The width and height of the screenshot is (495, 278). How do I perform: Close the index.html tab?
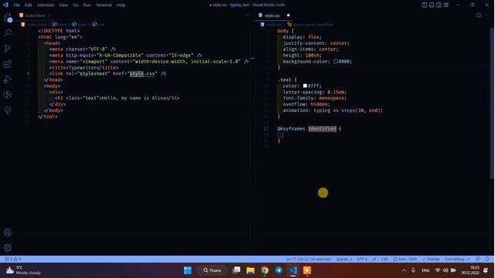[x=49, y=15]
